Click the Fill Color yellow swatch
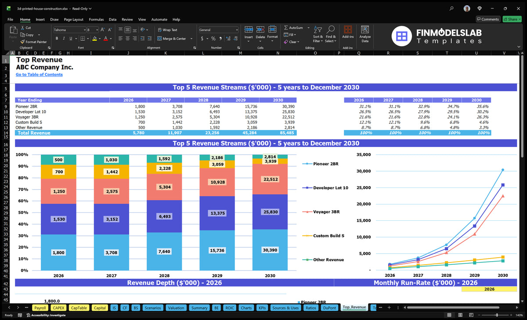527x320 pixels. pos(94,39)
